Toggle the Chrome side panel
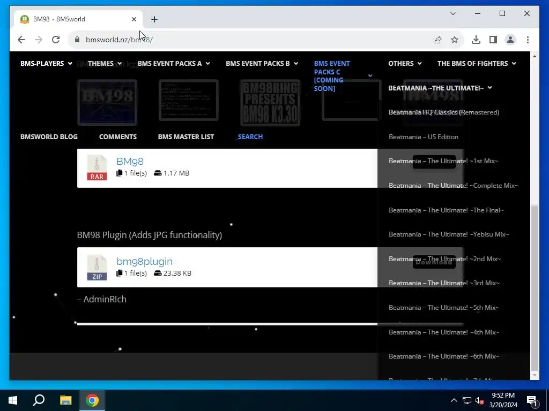The image size is (549, 411). pyautogui.click(x=493, y=40)
